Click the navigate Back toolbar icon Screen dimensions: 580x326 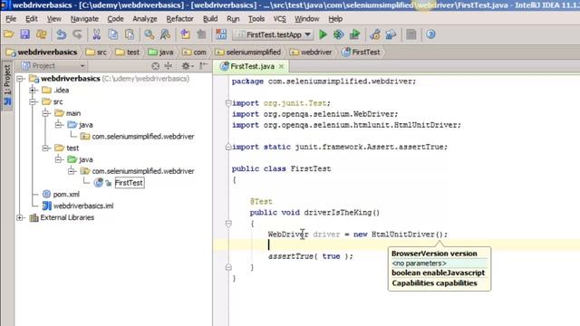point(185,34)
